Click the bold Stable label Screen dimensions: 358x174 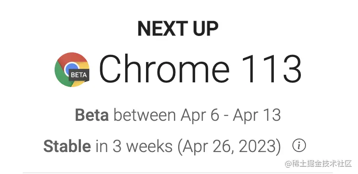click(67, 146)
